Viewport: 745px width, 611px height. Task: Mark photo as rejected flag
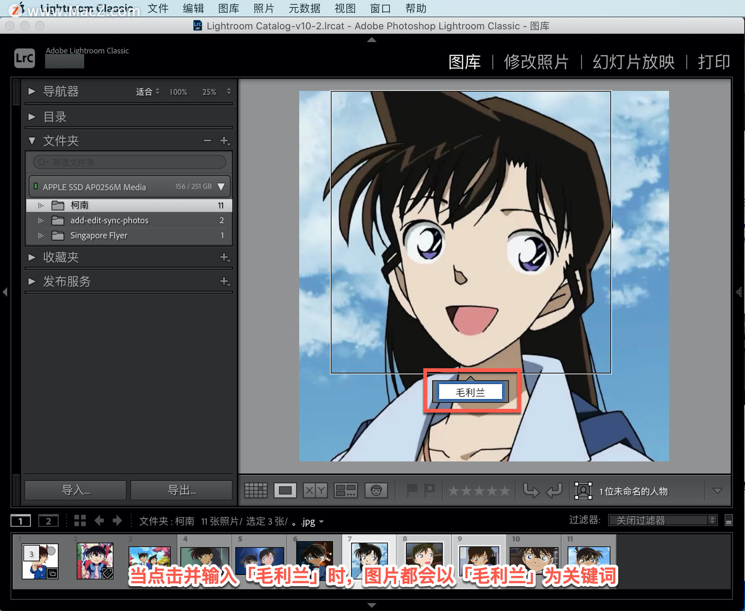click(430, 490)
